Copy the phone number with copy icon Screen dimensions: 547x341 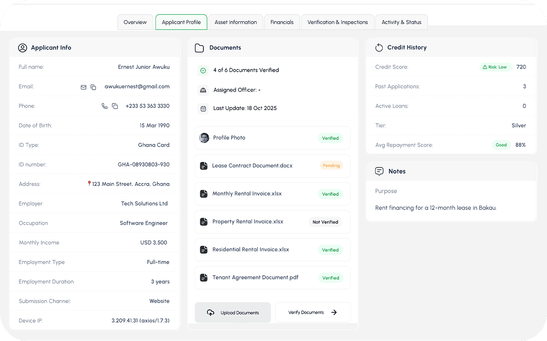(x=115, y=106)
